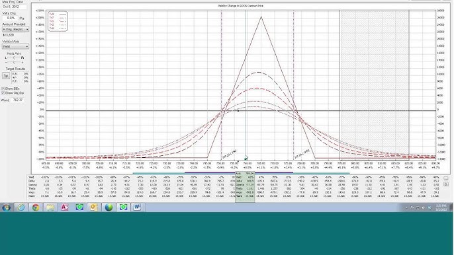
Task: Click the first green-circle app taskbar icon
Action: [79, 207]
